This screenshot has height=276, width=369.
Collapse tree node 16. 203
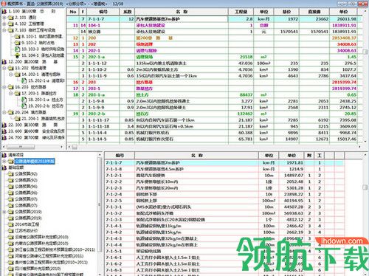point(4,87)
